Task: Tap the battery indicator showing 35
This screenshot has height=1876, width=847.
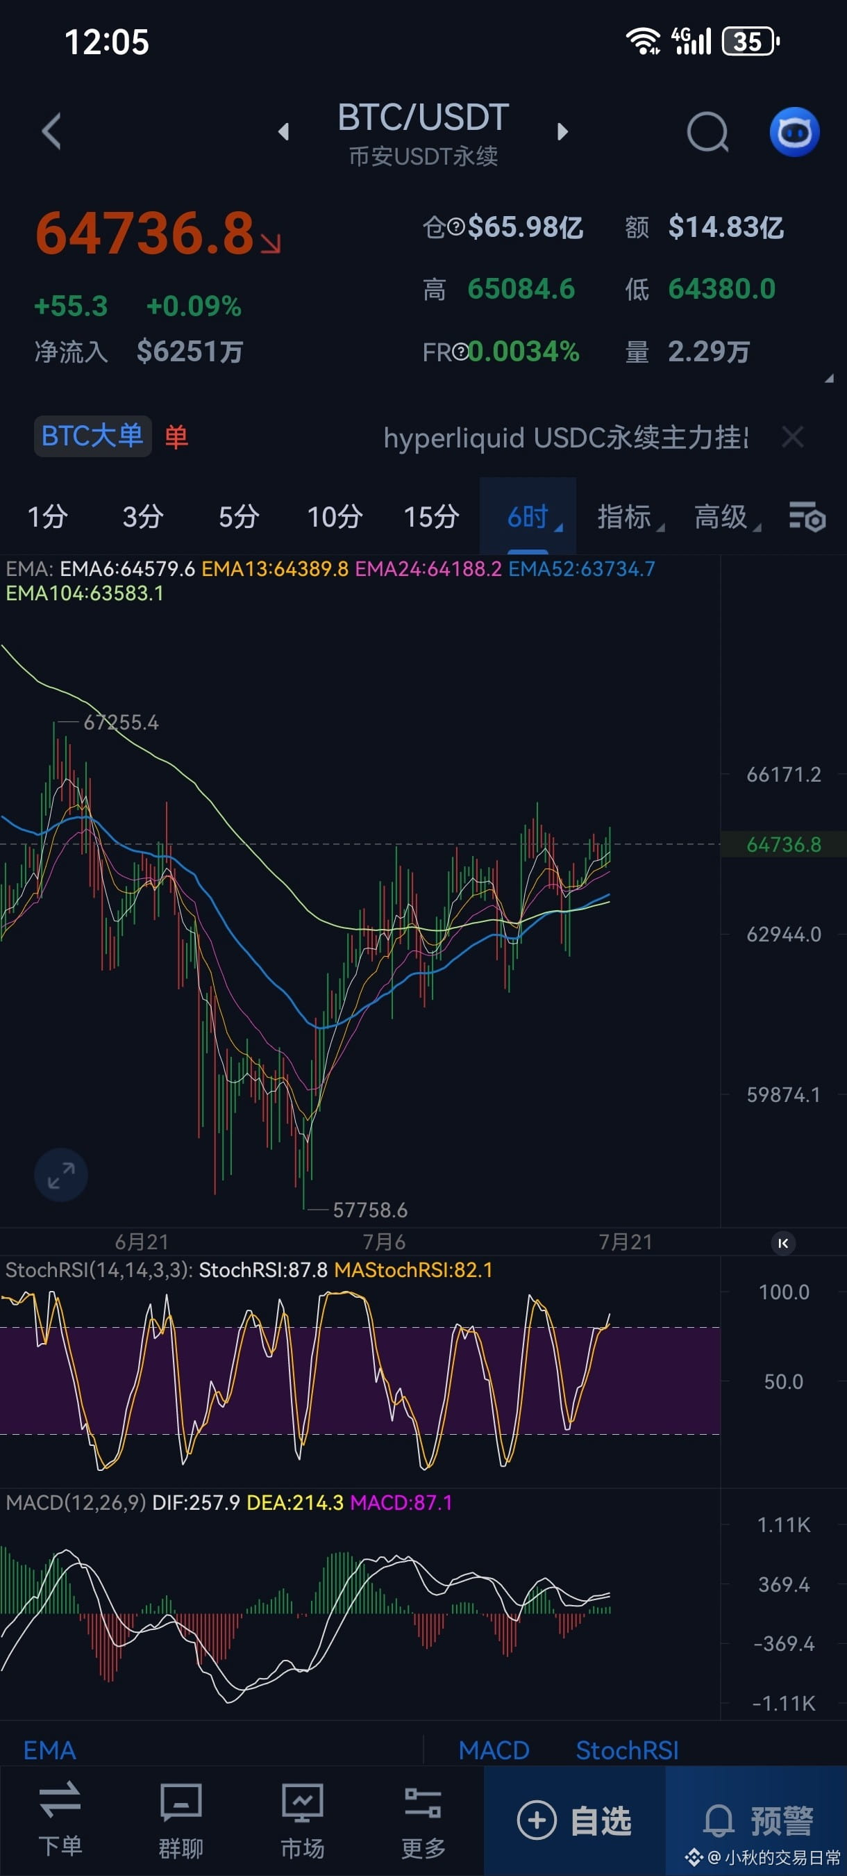Action: click(x=750, y=42)
